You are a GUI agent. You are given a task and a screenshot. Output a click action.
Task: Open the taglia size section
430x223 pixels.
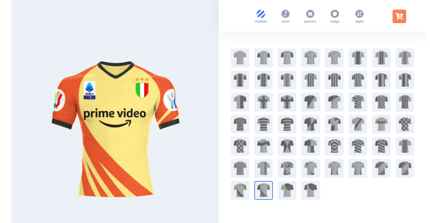click(x=359, y=17)
